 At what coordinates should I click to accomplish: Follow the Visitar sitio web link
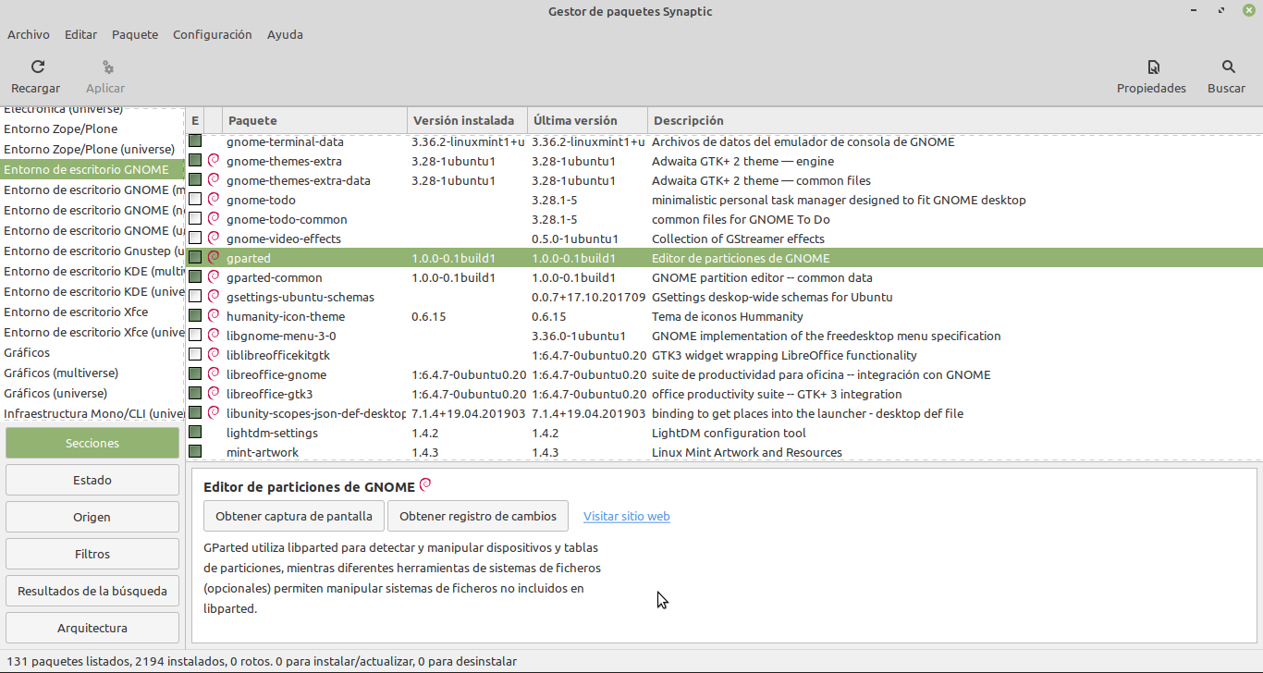click(627, 517)
